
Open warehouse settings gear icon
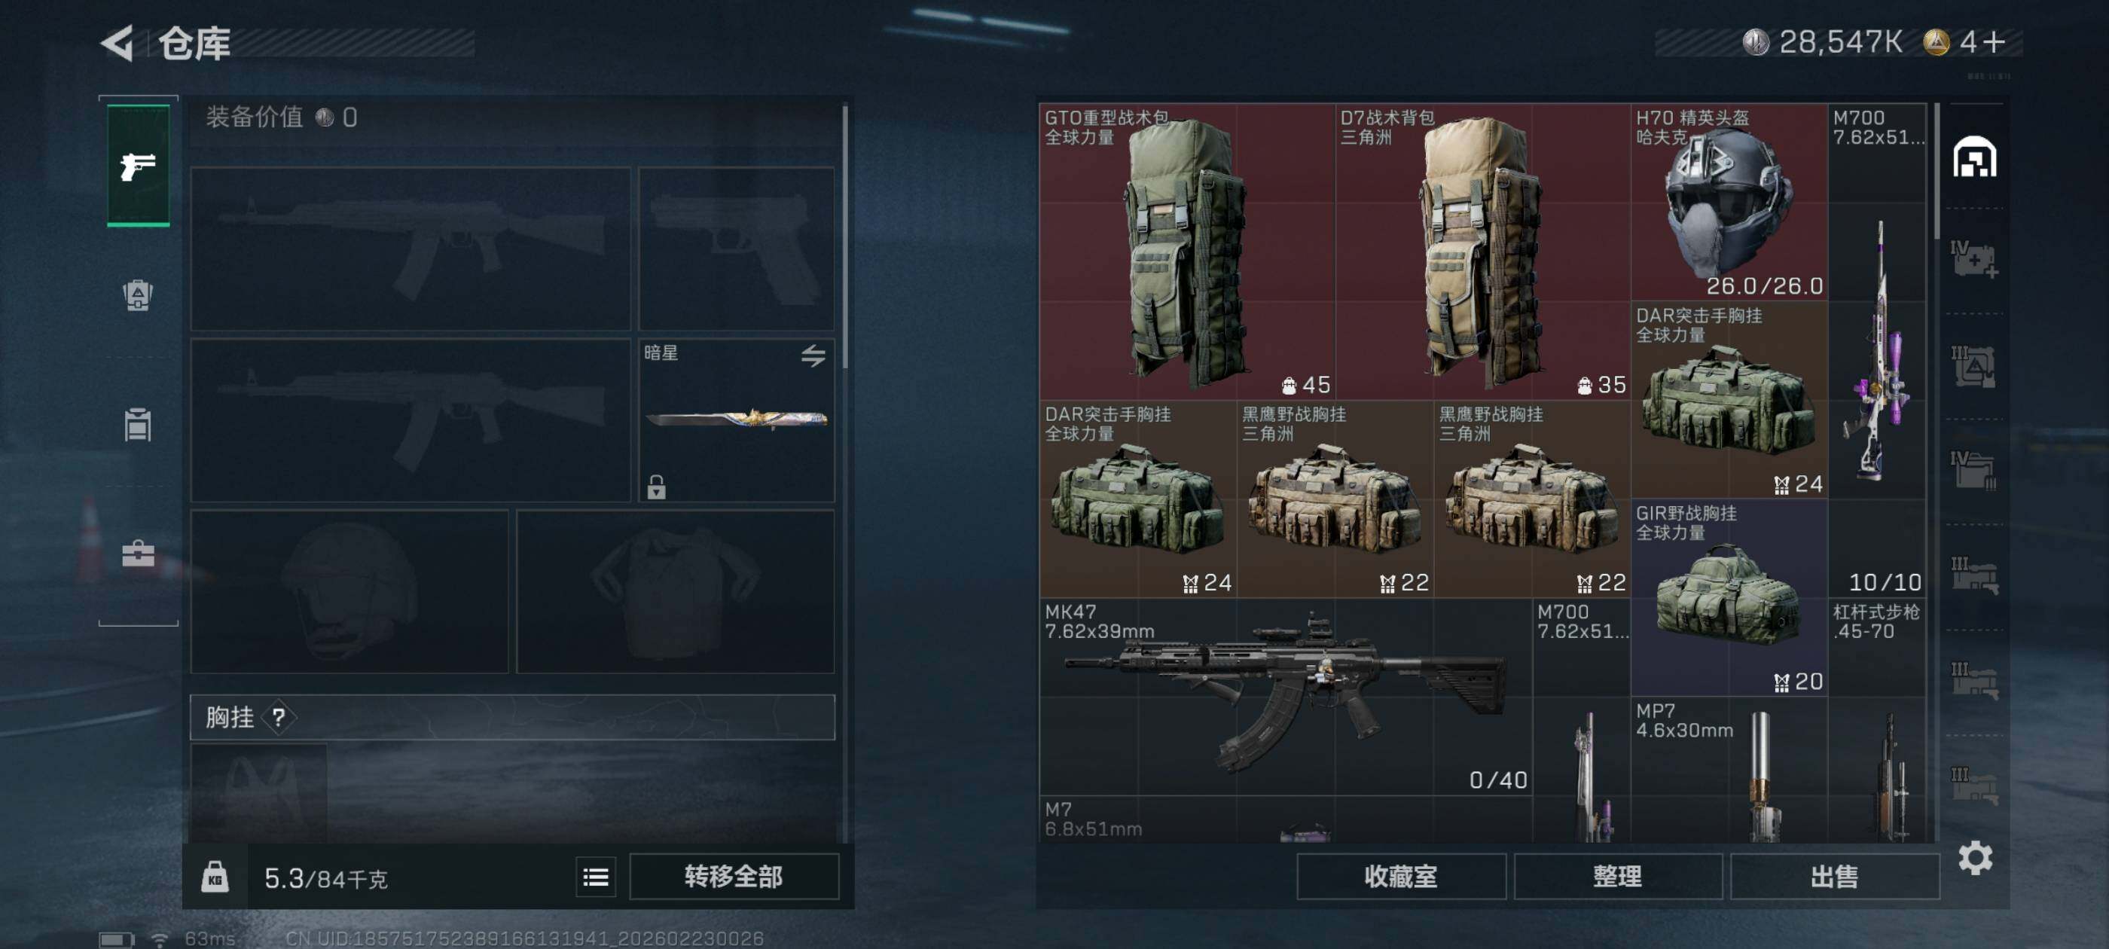(1975, 858)
